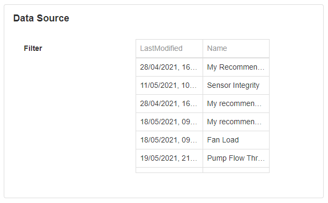Select the Pump Flow Thr... row name

tap(236, 158)
